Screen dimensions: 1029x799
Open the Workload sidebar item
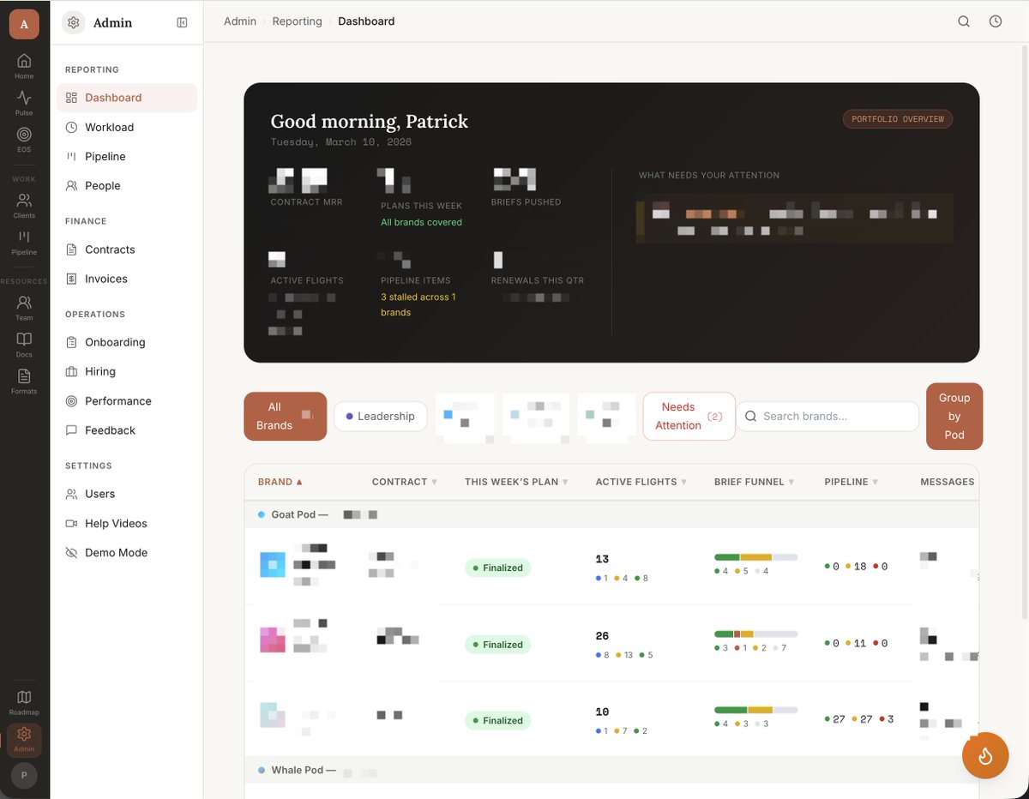(x=127, y=127)
